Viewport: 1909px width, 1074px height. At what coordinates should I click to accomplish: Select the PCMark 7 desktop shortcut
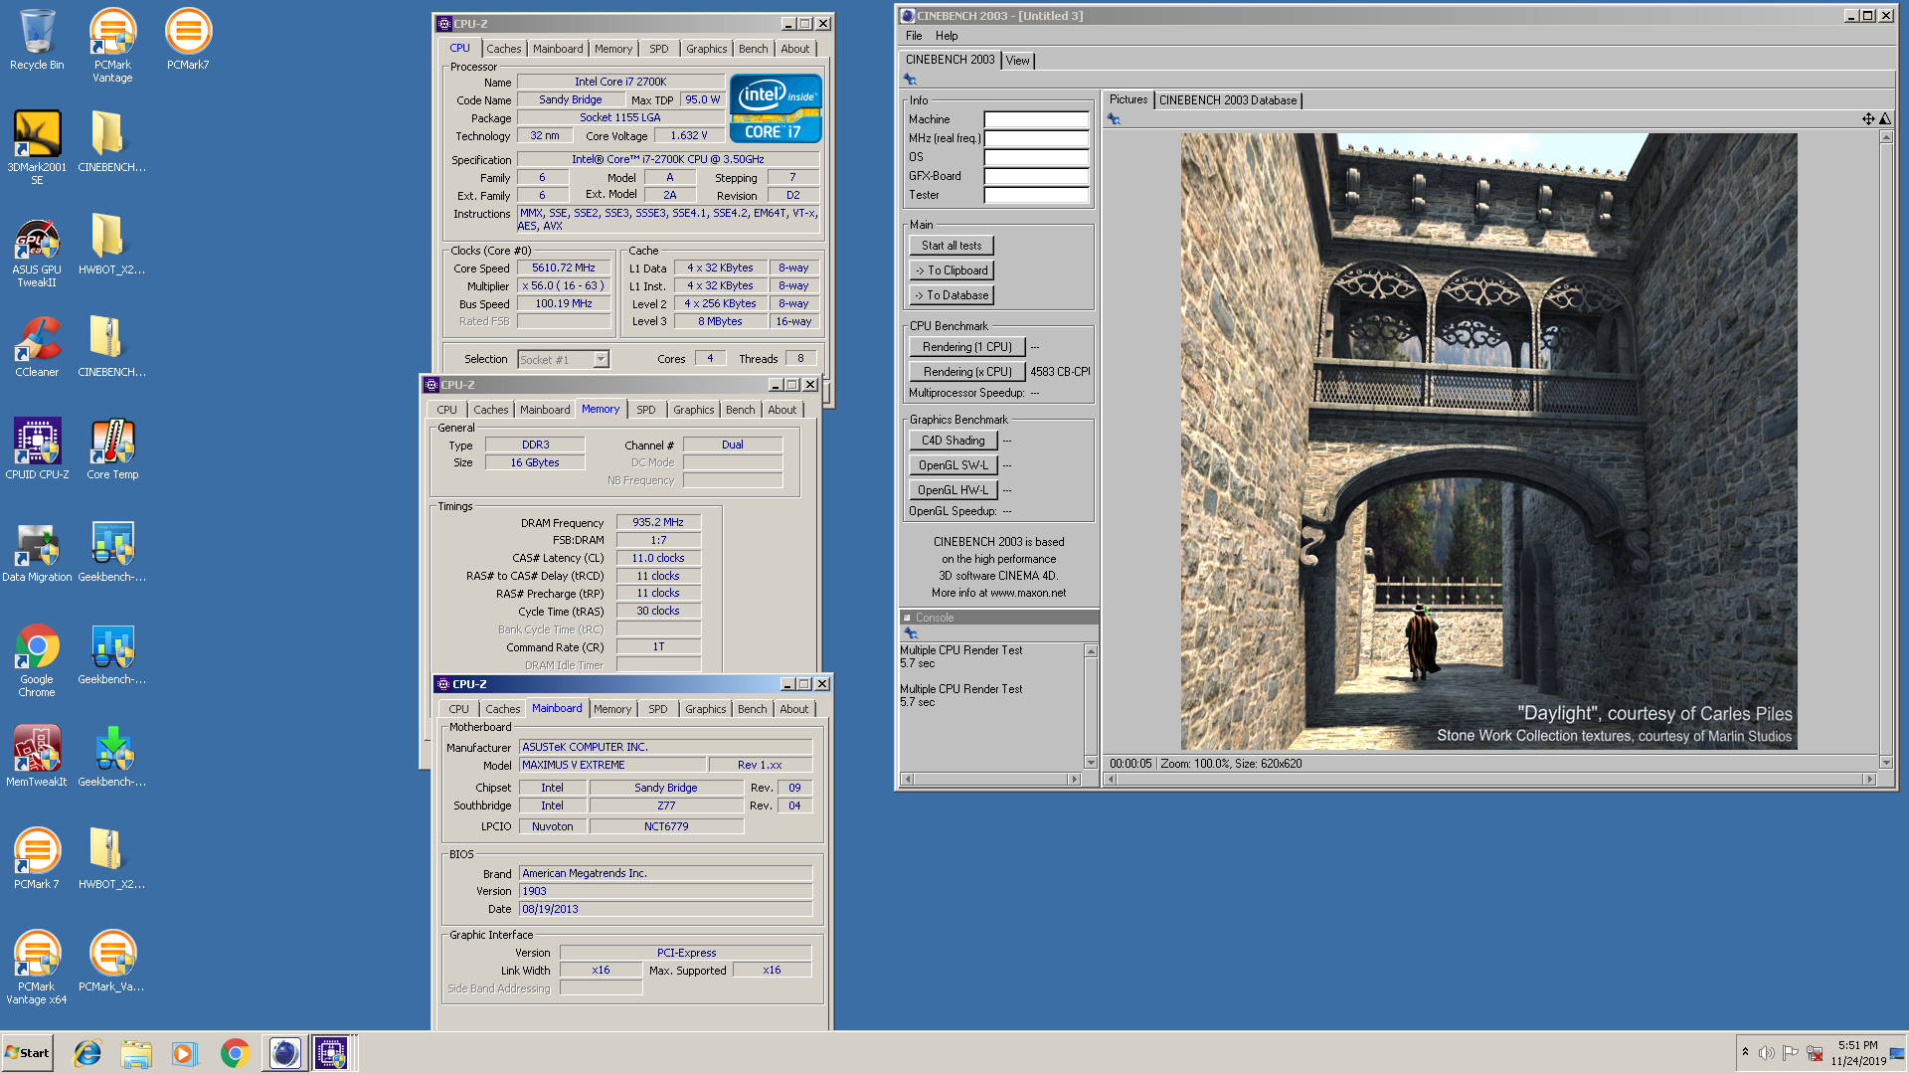coord(37,859)
